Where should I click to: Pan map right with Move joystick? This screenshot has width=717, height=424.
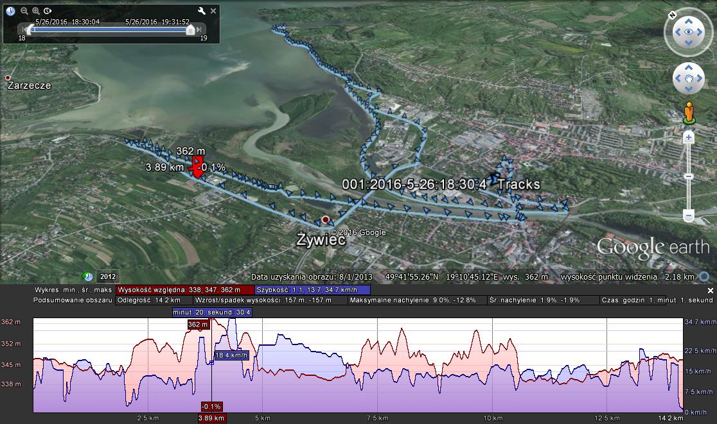[x=699, y=78]
